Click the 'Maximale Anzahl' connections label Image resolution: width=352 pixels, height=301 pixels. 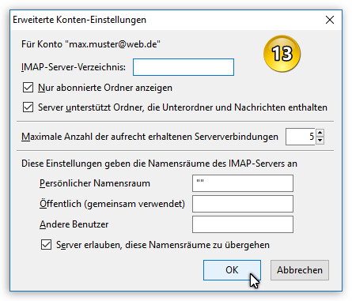[x=150, y=137]
